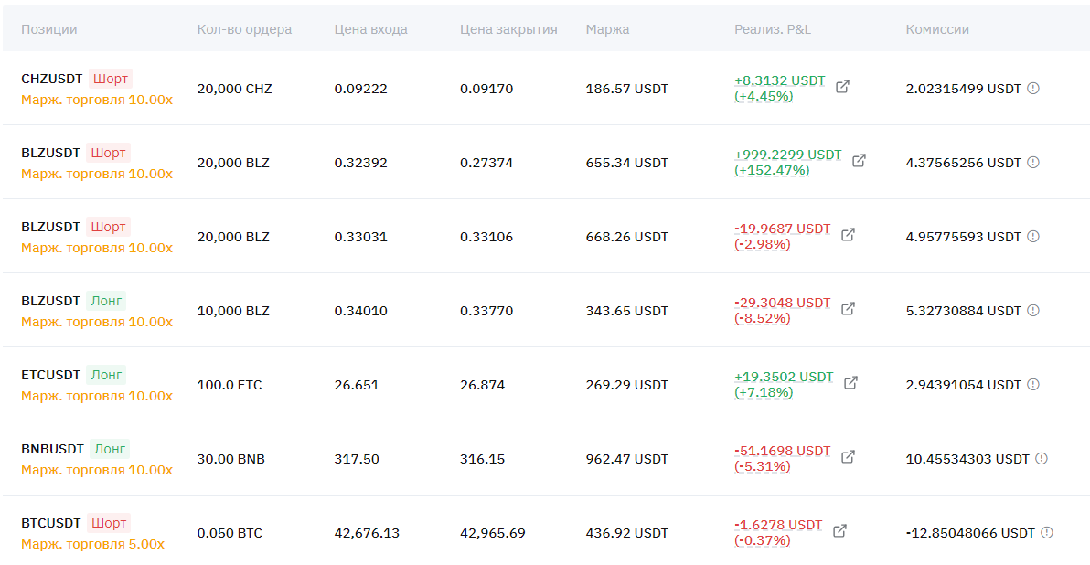Click the +8.3132 USDT realized P&L value

click(779, 80)
